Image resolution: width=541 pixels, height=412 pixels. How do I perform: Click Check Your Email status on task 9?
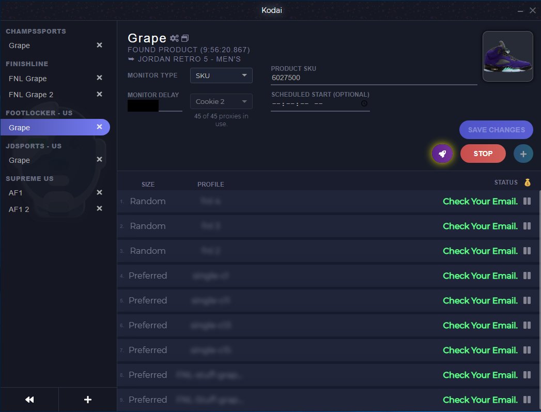tap(480, 400)
